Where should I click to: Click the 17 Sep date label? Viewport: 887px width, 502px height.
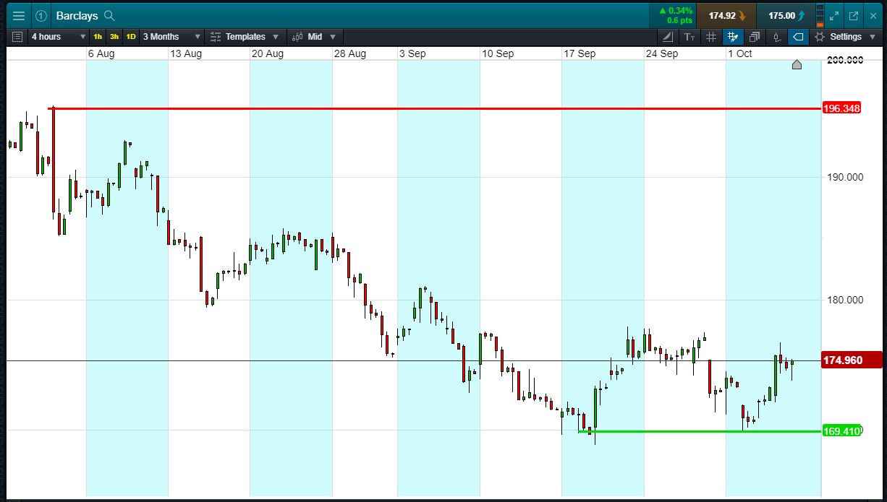(x=580, y=53)
